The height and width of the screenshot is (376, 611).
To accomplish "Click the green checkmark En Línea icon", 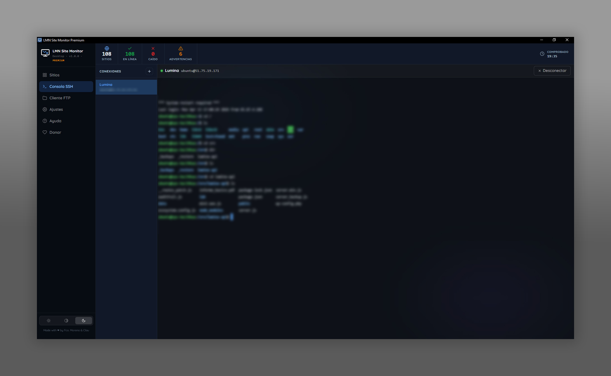I will [x=130, y=48].
